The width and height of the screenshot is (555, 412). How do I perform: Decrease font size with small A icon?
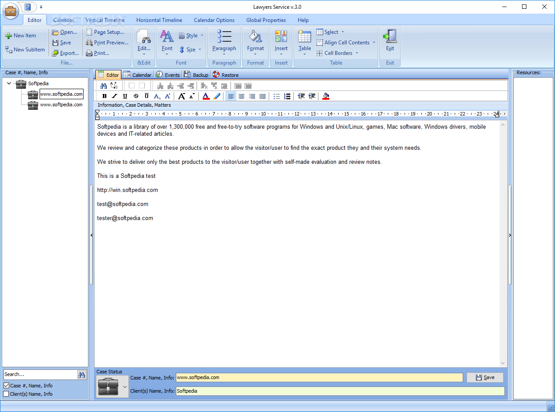coord(192,96)
